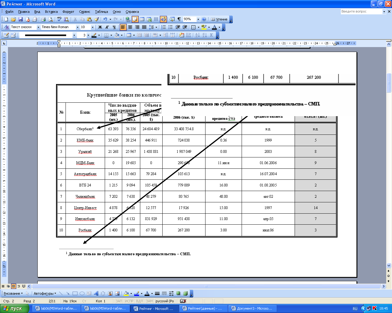The width and height of the screenshot is (392, 313).
Task: Toggle underline Ч formatting
Action: click(x=114, y=27)
